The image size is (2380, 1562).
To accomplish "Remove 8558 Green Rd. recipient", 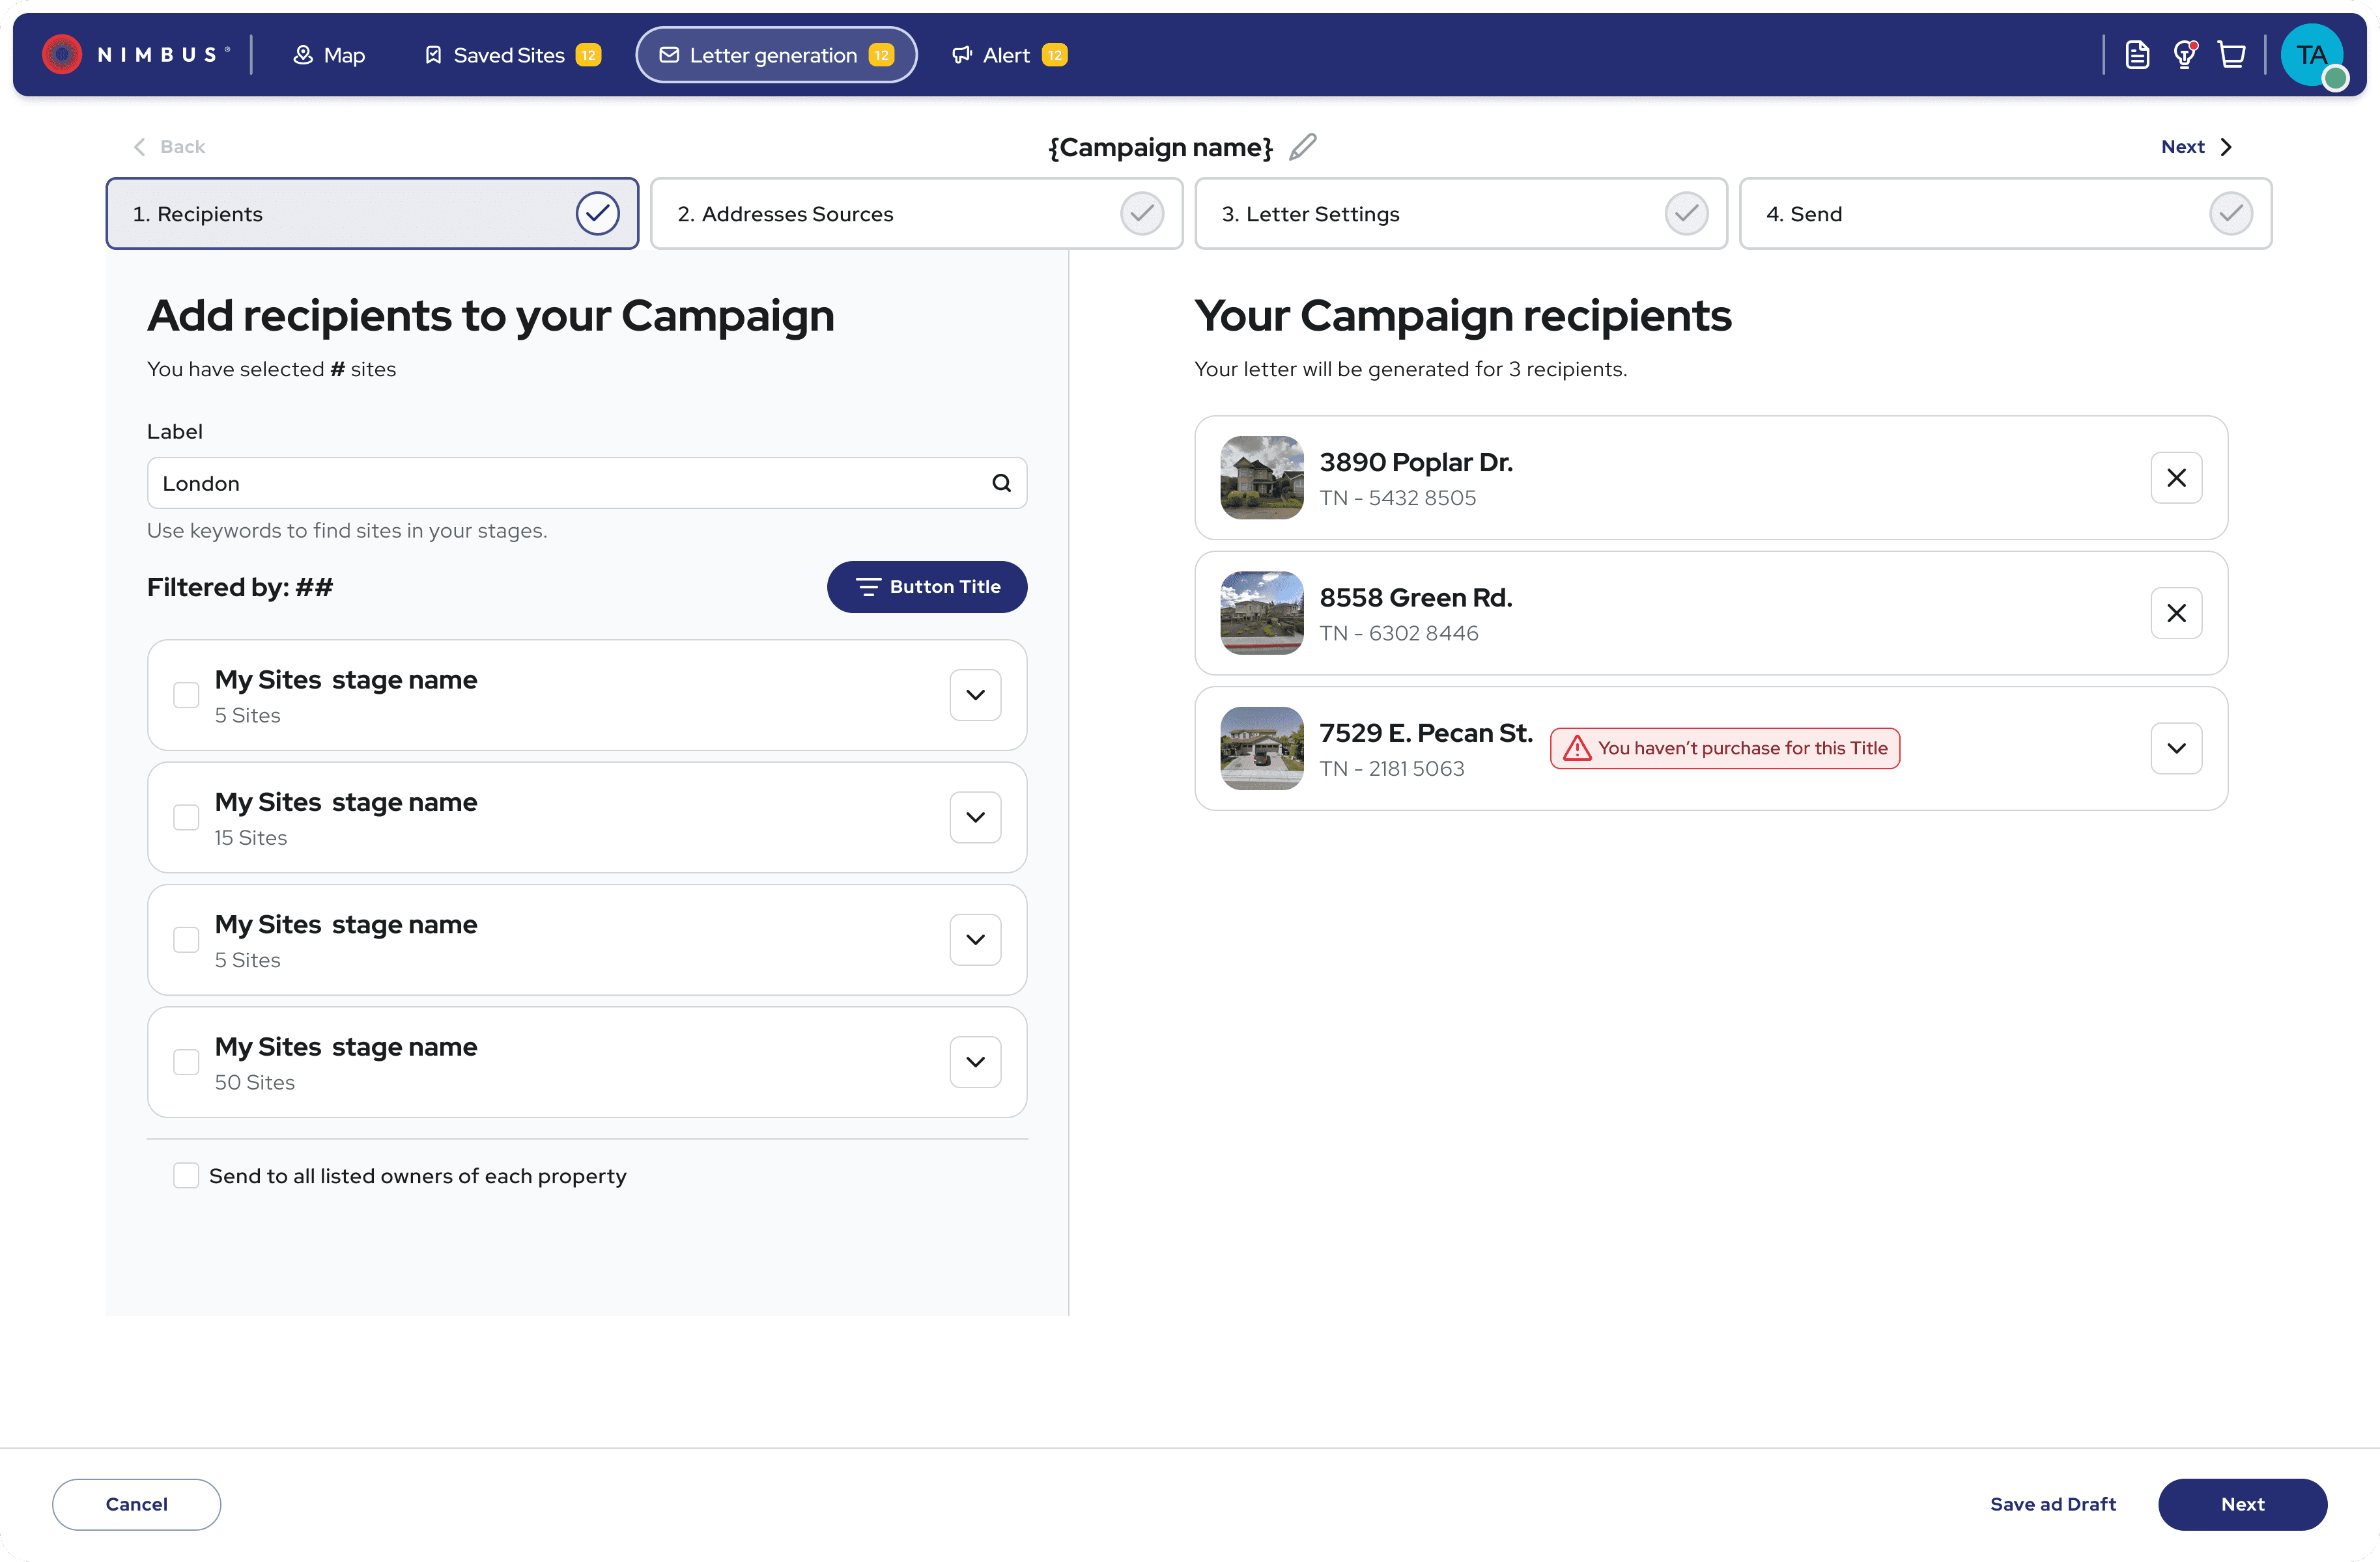I will (x=2176, y=612).
